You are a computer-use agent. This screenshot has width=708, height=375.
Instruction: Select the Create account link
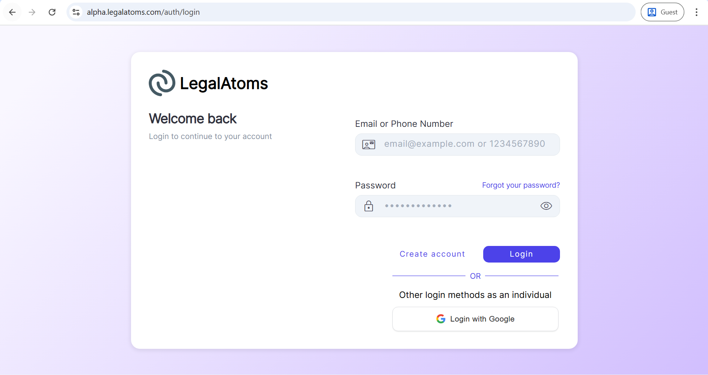pyautogui.click(x=432, y=254)
